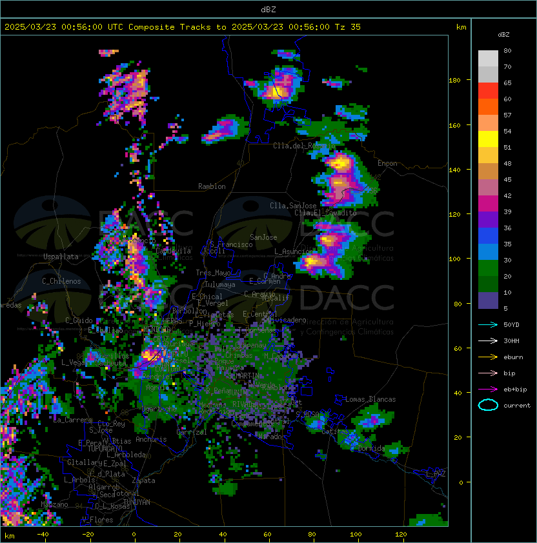This screenshot has width=537, height=543.
Task: Click the S_Francisco place label
Action: click(231, 244)
